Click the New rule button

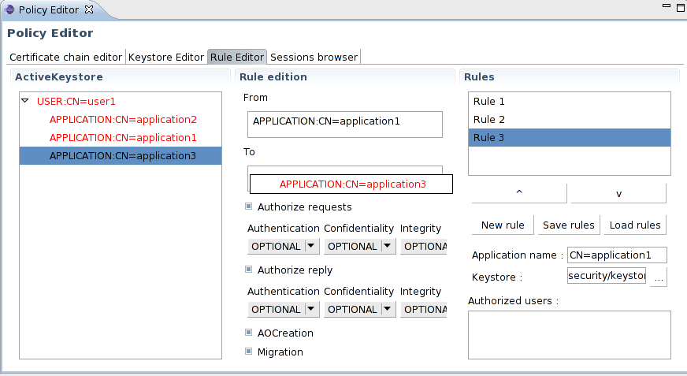503,225
